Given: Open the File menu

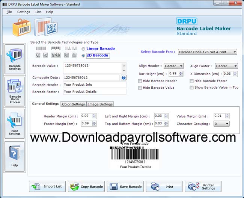Looking at the screenshot, I should [x=9, y=12].
